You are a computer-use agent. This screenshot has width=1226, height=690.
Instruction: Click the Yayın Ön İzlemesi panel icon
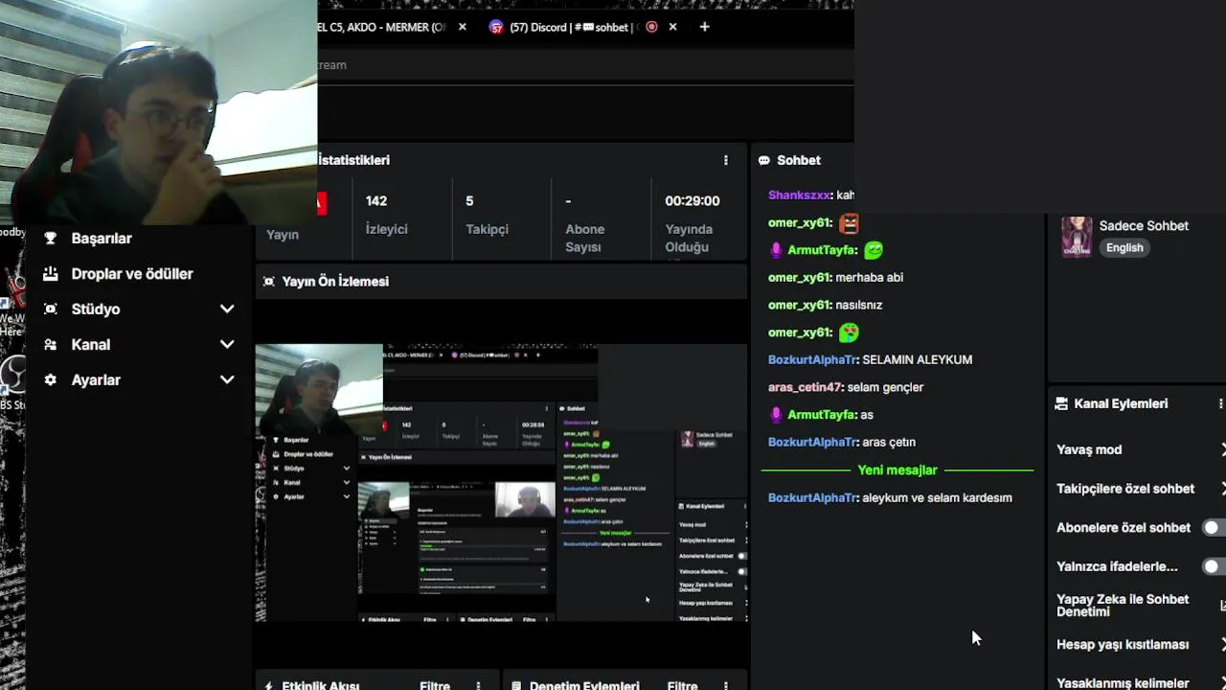(269, 281)
